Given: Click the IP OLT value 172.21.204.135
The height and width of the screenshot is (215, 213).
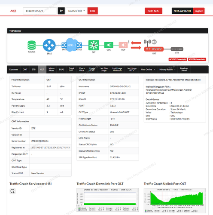Looking at the screenshot, I should (118, 93).
